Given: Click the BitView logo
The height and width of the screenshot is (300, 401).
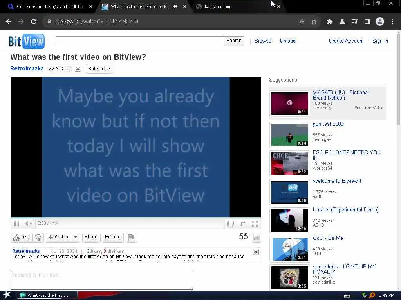Looking at the screenshot, I should coord(27,41).
